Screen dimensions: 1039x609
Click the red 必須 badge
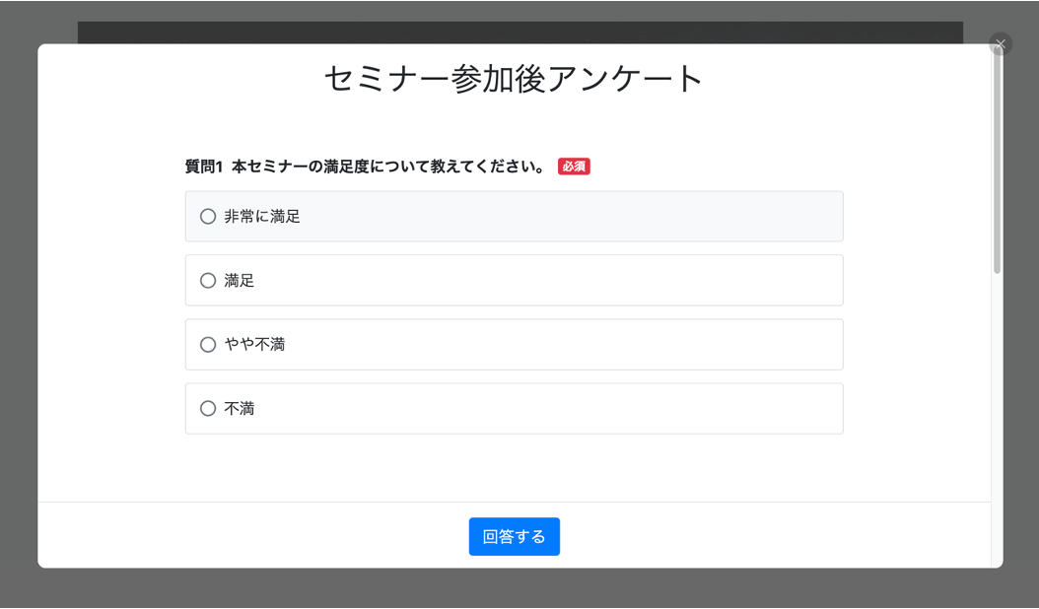pyautogui.click(x=574, y=167)
